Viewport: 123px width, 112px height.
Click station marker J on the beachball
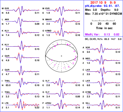(55, 65)
